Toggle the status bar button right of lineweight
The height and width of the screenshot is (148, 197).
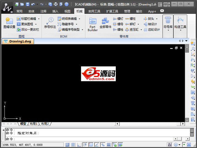click(115, 145)
